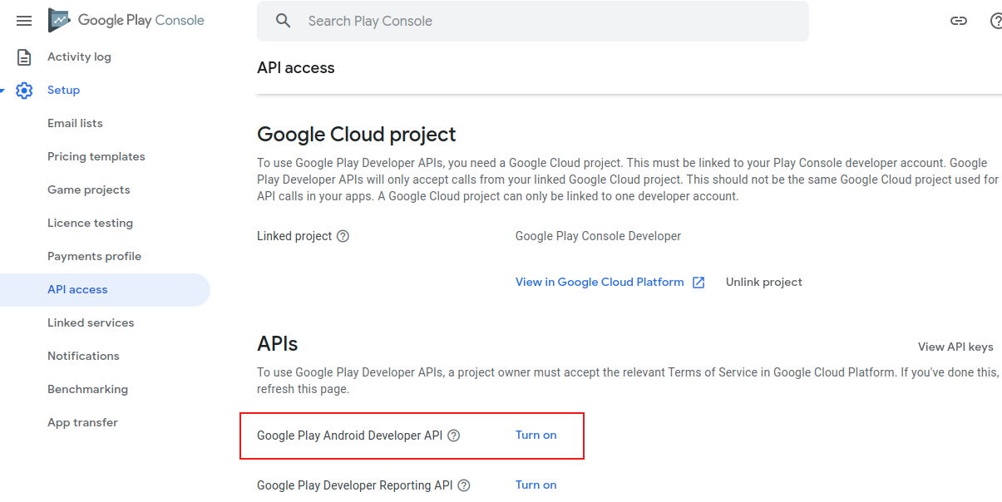Open the hamburger navigation menu

click(24, 21)
